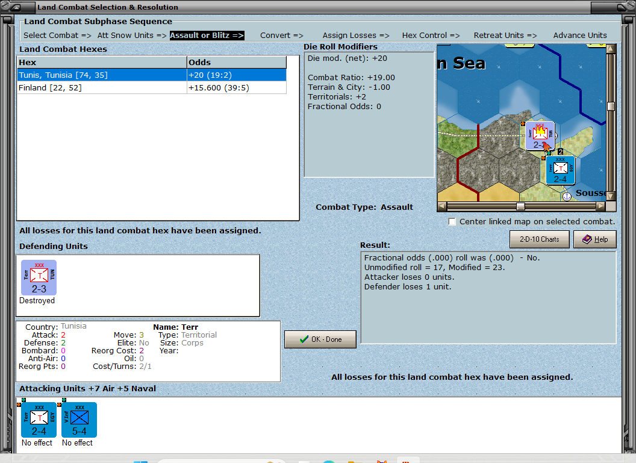Click the +20 (19:2) odds cell
The width and height of the screenshot is (636, 463).
pos(237,75)
